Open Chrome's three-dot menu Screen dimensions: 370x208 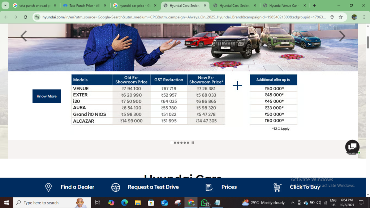click(x=364, y=17)
